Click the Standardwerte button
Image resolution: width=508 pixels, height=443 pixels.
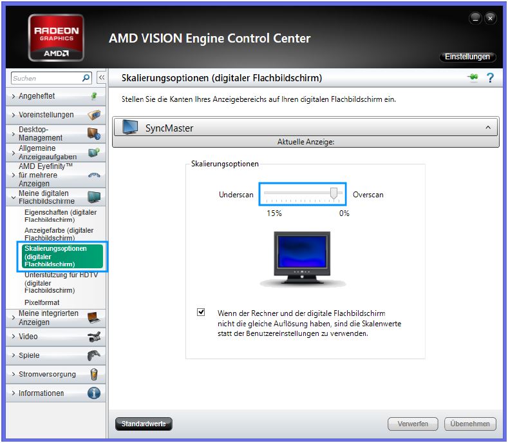pyautogui.click(x=144, y=424)
